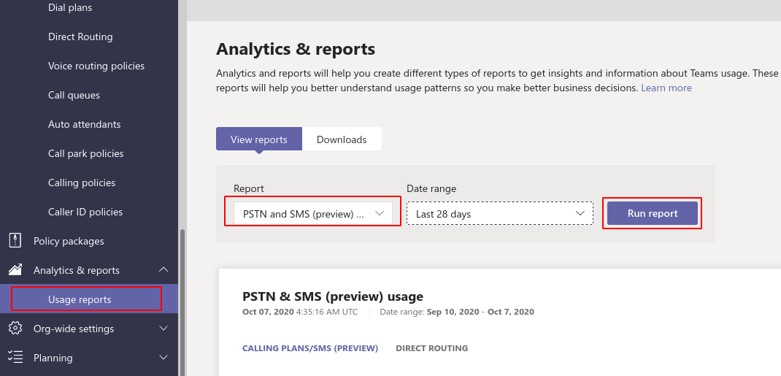Open Call park policies
This screenshot has height=376, width=781.
[x=85, y=153]
